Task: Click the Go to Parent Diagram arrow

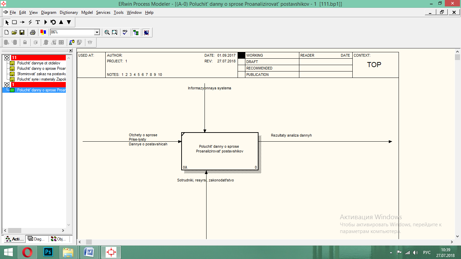Action: (61, 22)
